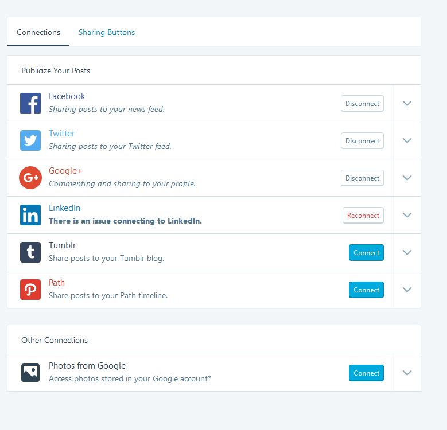
Task: Connect Photos from Google
Action: [x=366, y=373]
